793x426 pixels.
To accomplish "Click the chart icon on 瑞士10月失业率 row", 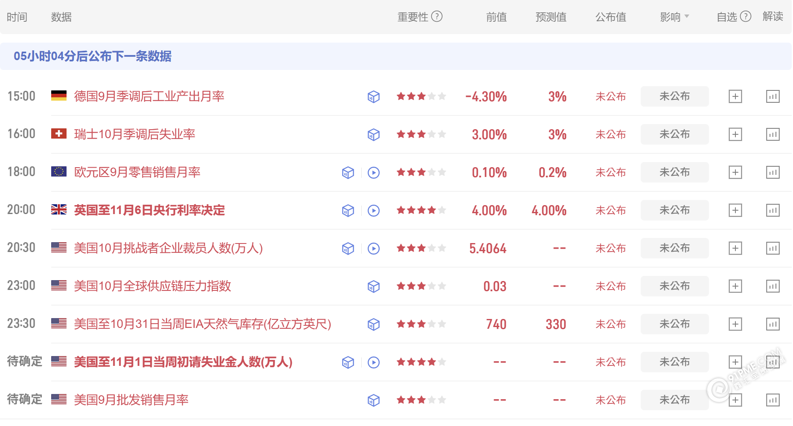I will click(773, 134).
